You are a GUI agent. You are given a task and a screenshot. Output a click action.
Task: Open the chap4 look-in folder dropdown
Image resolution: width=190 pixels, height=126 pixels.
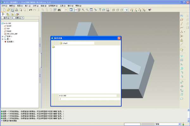pos(77,43)
